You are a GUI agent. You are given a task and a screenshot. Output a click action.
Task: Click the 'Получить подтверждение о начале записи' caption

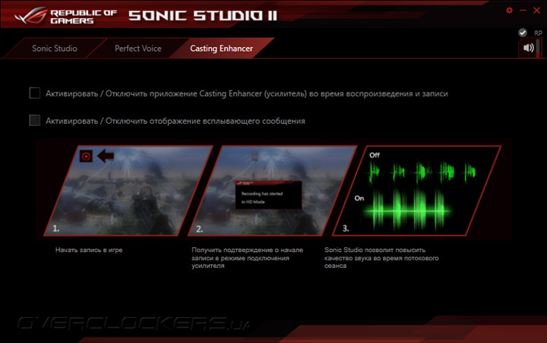pyautogui.click(x=248, y=258)
